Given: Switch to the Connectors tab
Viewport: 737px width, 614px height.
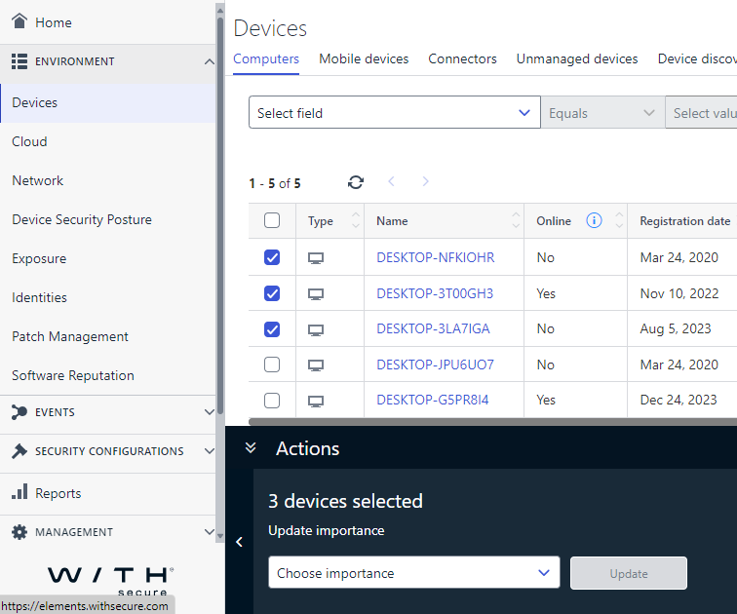Looking at the screenshot, I should coord(462,58).
